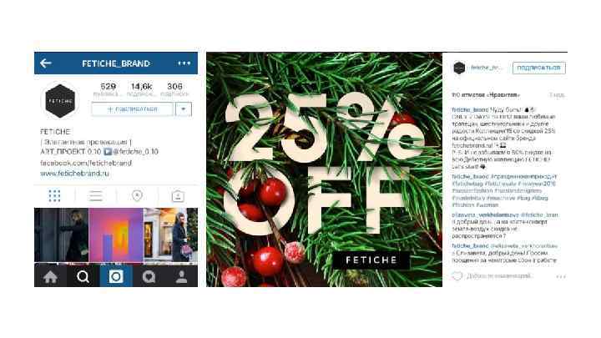This screenshot has height=338, width=601.
Task: Open the pink and purple gradient thumbnail
Action: [x=116, y=235]
